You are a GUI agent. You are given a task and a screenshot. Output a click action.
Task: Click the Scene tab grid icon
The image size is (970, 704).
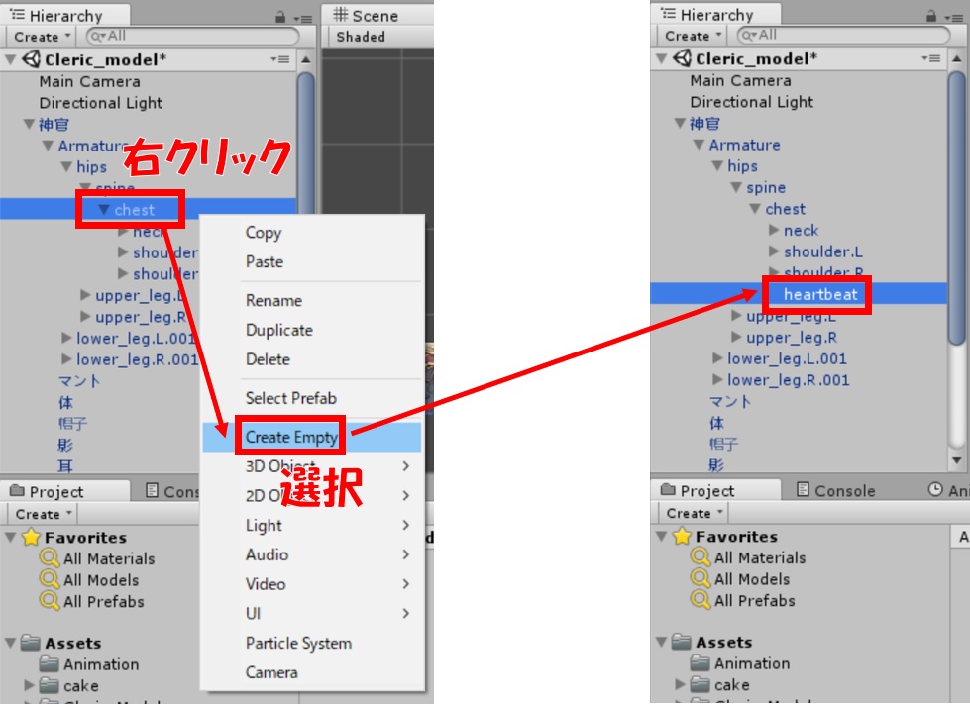(x=341, y=15)
